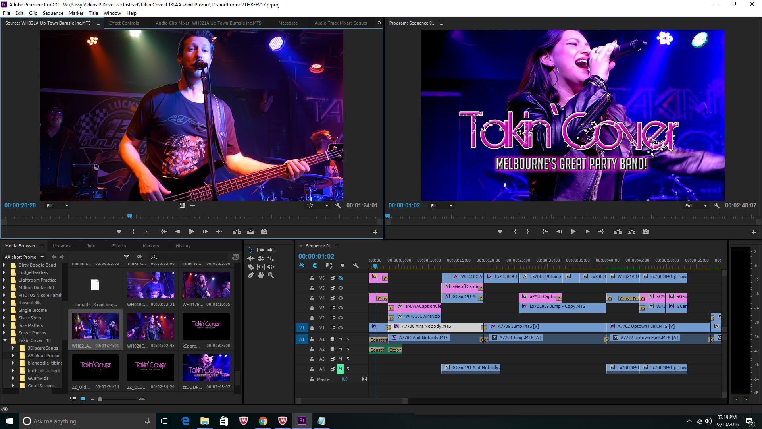Switch to the Effect Controls tab
Image resolution: width=762 pixels, height=429 pixels.
tap(124, 23)
